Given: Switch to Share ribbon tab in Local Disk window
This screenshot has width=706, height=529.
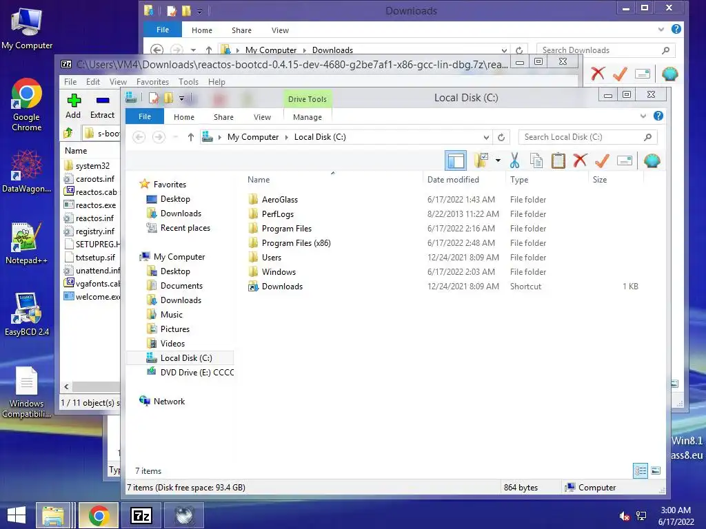Looking at the screenshot, I should coord(223,117).
